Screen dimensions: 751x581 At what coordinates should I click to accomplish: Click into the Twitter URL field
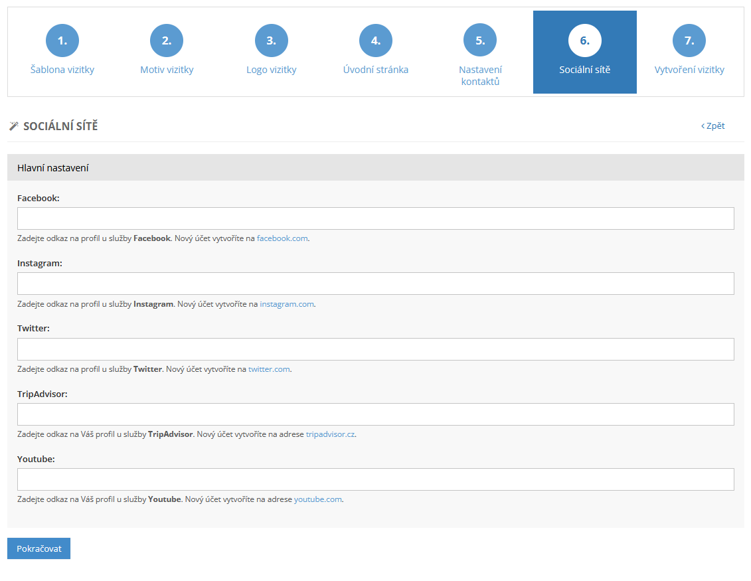click(375, 349)
